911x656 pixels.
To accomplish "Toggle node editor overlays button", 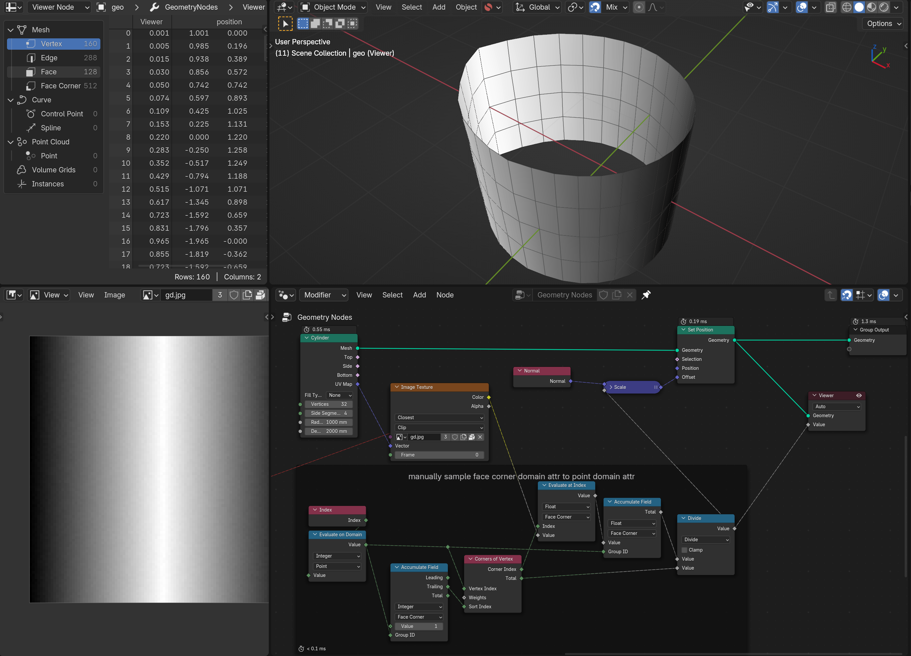I will 883,295.
